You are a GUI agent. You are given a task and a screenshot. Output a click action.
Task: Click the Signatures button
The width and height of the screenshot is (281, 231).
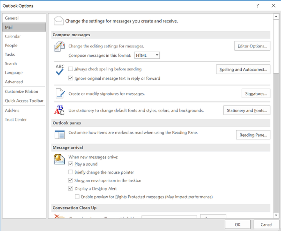pyautogui.click(x=256, y=94)
